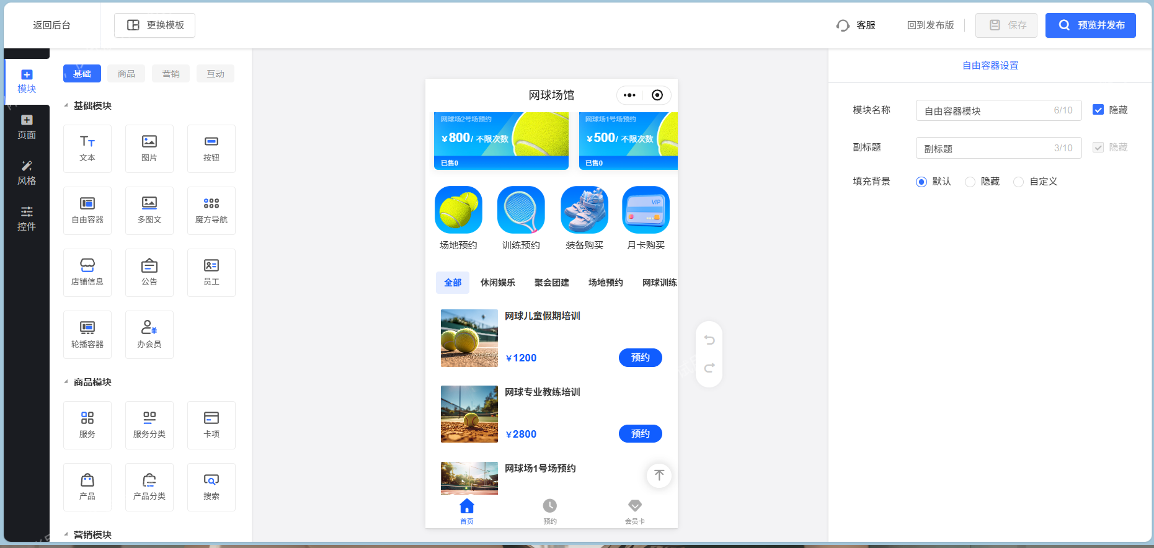This screenshot has height=548, width=1154.
Task: Add the 办会员 membership module
Action: point(149,335)
